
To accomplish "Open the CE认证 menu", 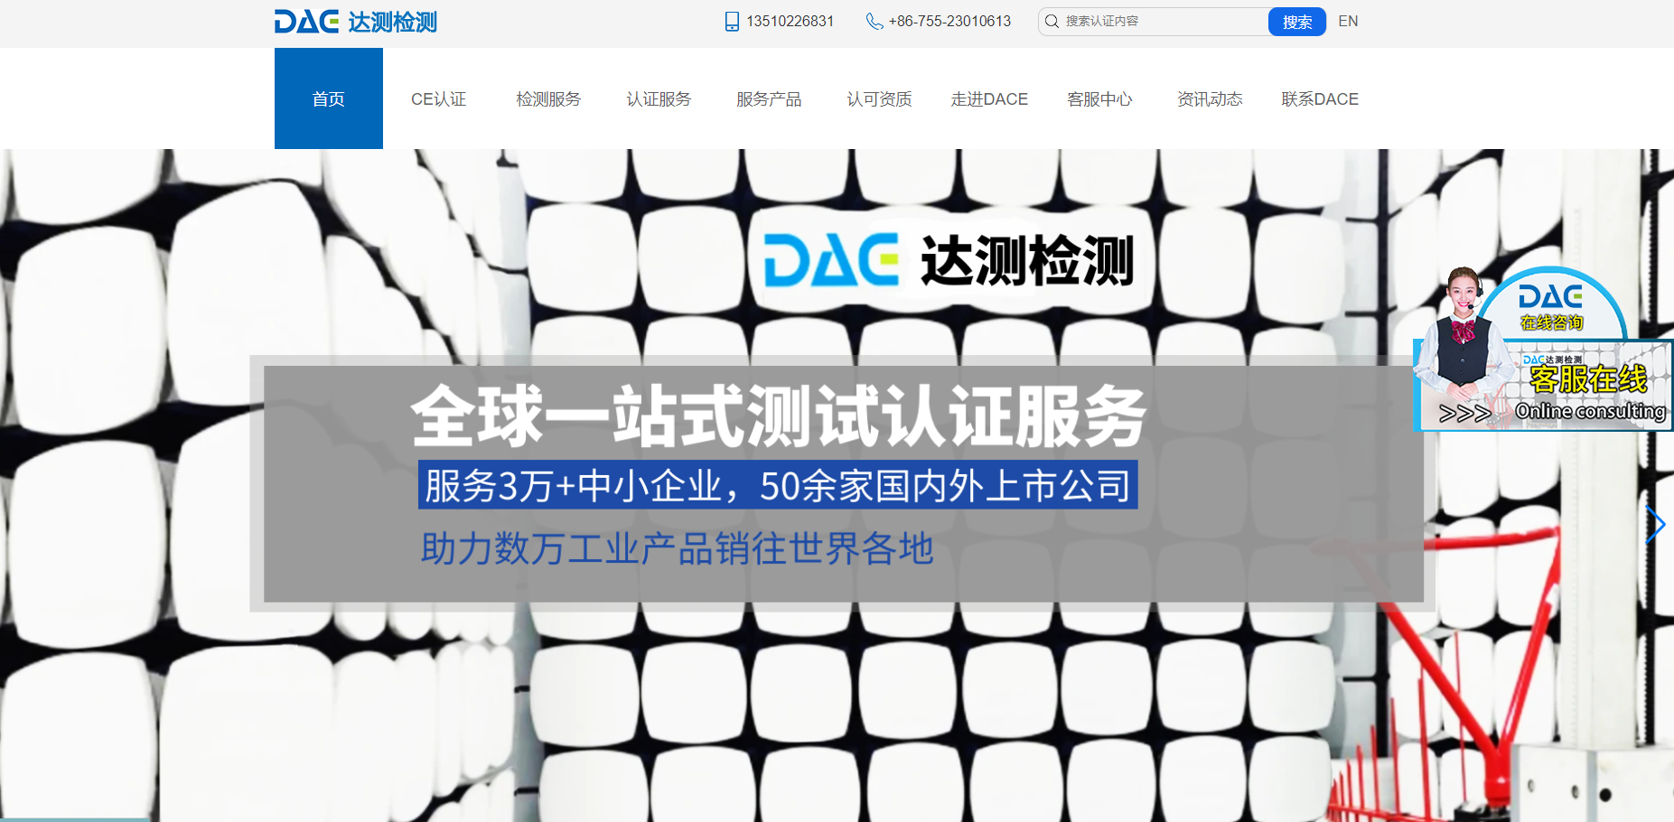I will [439, 98].
